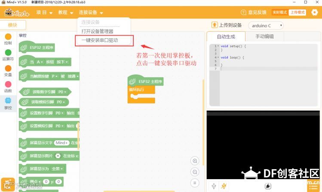
Task: Clear the serial output with the brush icon
Action: click(x=268, y=186)
